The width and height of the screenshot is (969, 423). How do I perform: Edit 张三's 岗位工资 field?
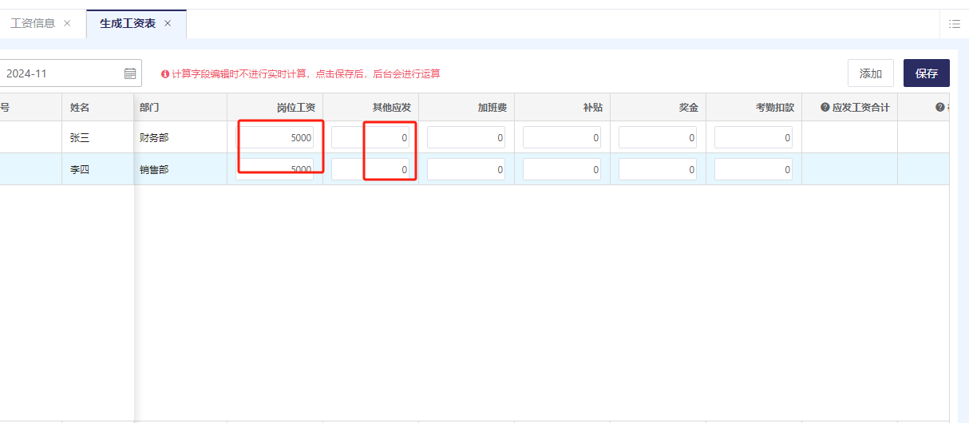pyautogui.click(x=275, y=137)
